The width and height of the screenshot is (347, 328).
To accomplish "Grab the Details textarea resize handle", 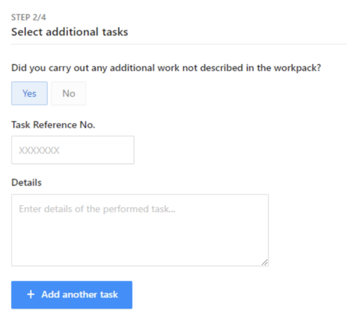I will tap(264, 262).
